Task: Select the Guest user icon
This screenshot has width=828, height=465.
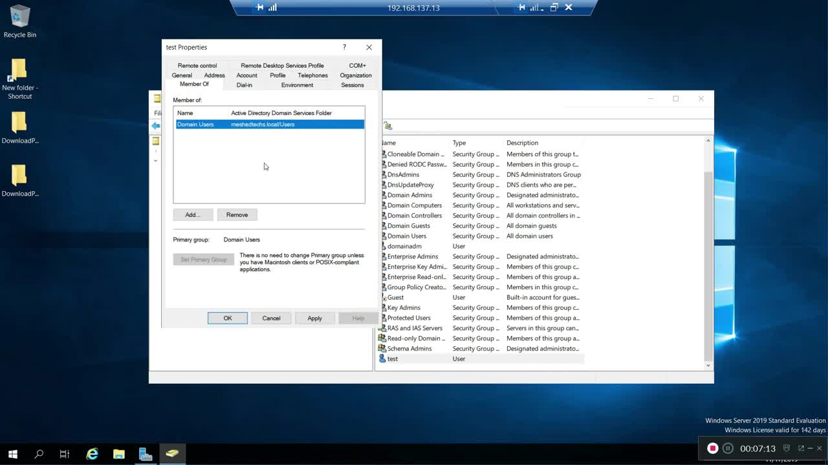Action: [x=382, y=297]
